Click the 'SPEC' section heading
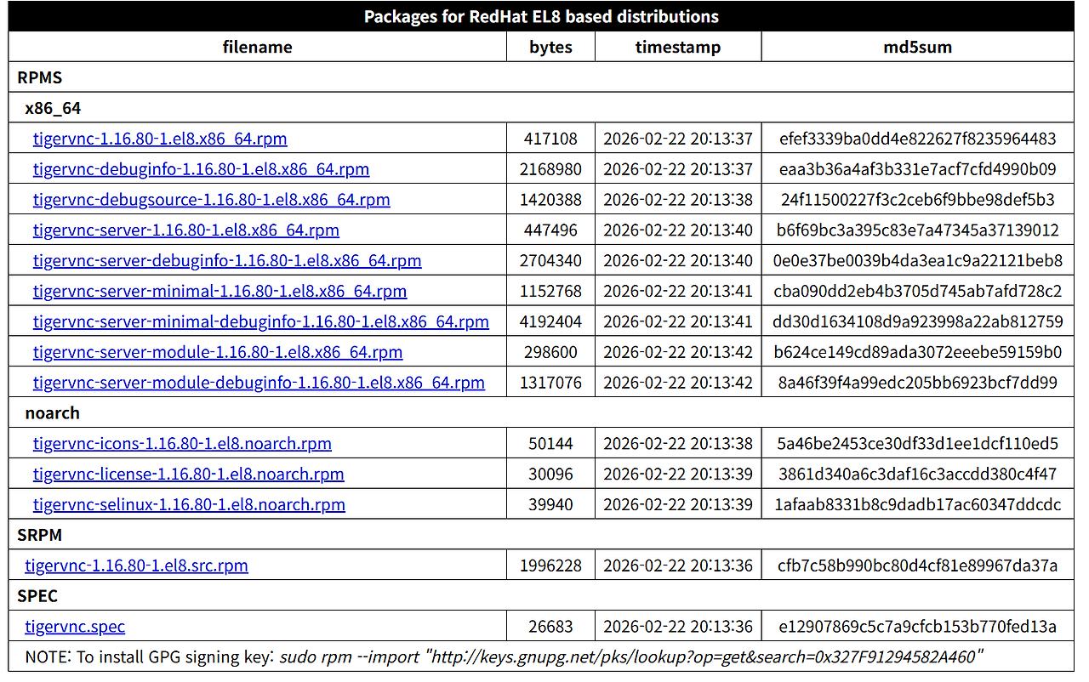The height and width of the screenshot is (682, 1089). (38, 596)
